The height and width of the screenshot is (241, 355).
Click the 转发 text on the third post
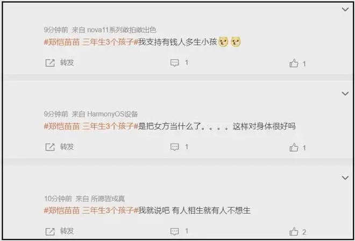[67, 231]
